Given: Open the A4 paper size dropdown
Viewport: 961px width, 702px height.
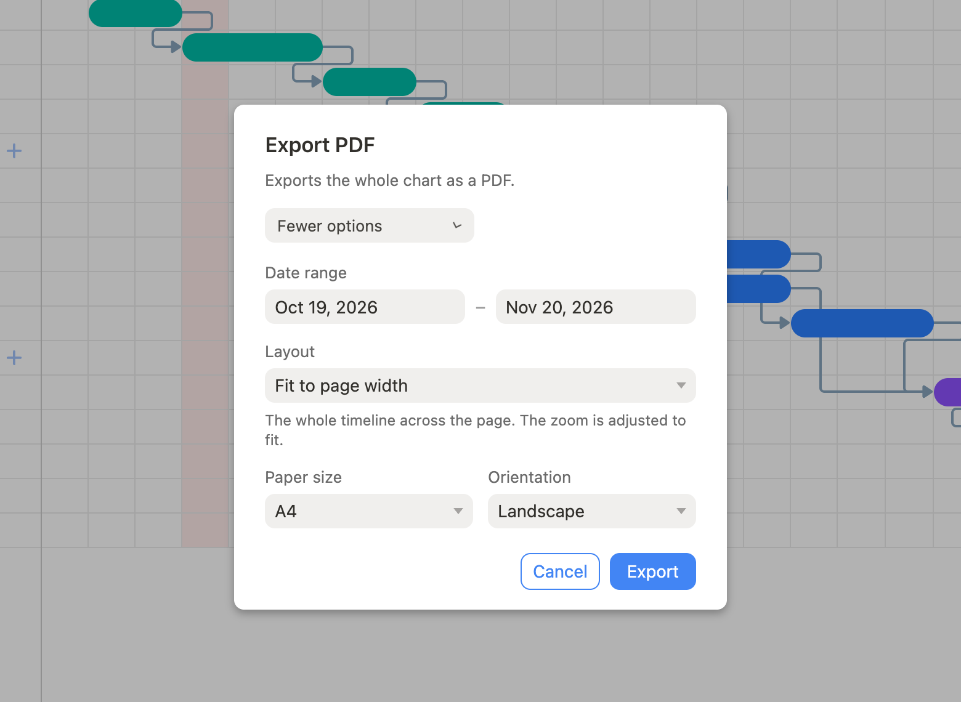Looking at the screenshot, I should coord(369,511).
